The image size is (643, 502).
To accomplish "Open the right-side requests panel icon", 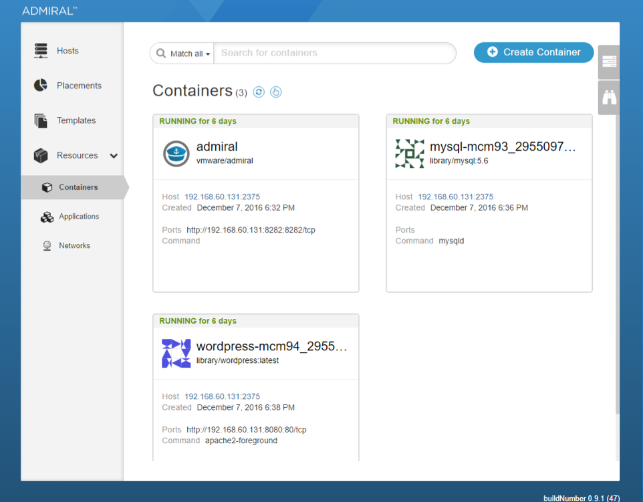I will click(609, 62).
